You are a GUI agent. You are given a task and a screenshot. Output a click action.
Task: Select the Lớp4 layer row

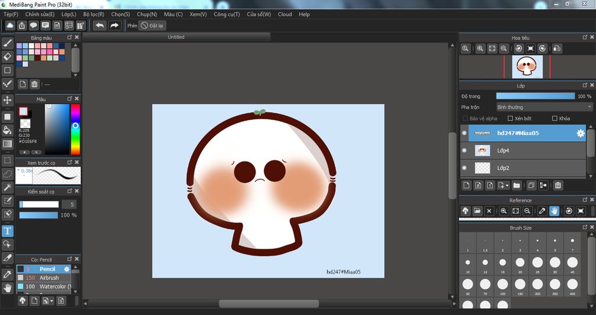click(x=523, y=151)
